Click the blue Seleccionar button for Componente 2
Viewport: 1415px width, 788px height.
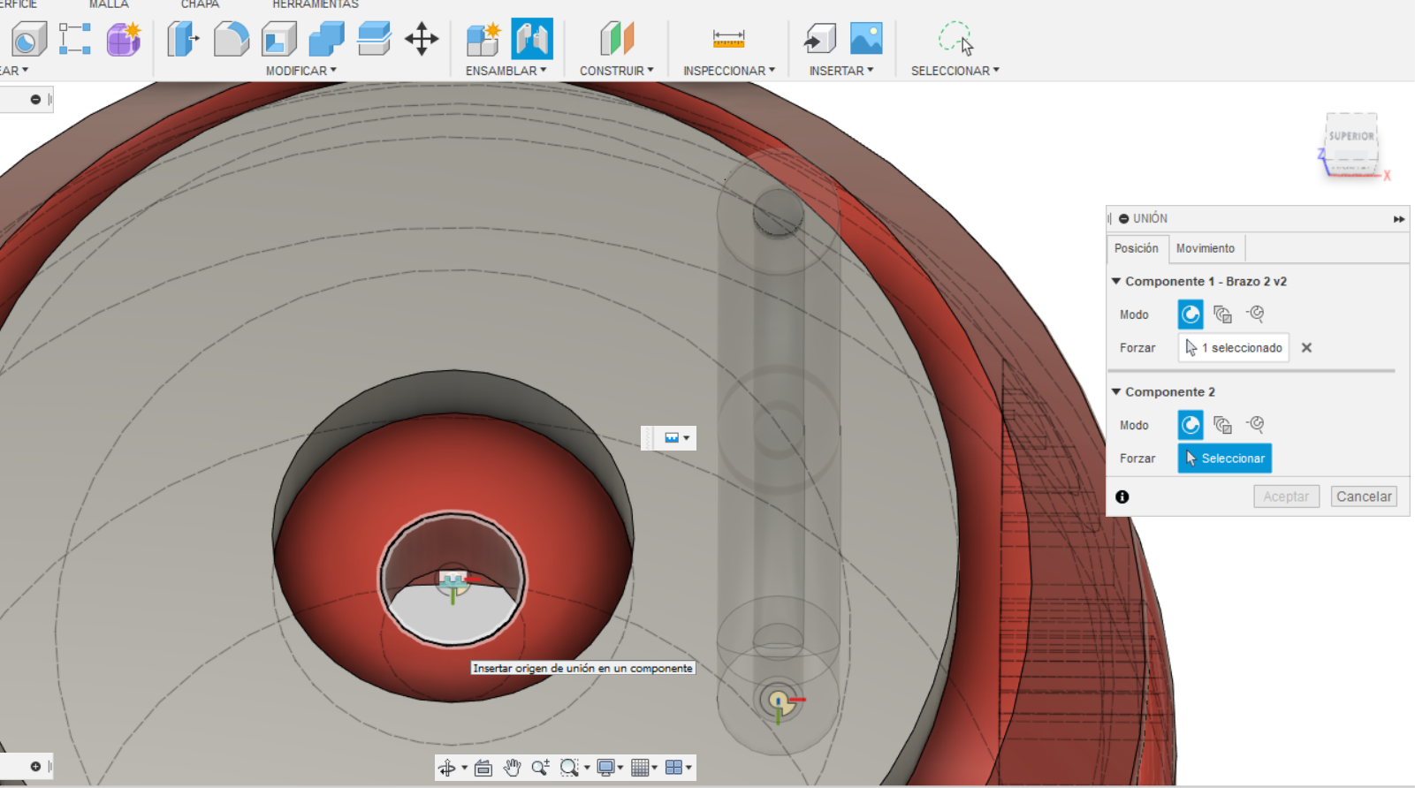[x=1225, y=458]
